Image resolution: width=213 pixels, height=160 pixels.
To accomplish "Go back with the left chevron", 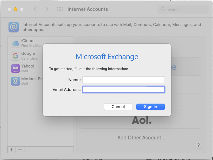I will point(35,9).
